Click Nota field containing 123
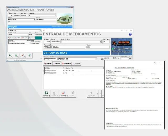The width and height of the screenshot is (168, 136). (x=98, y=47)
